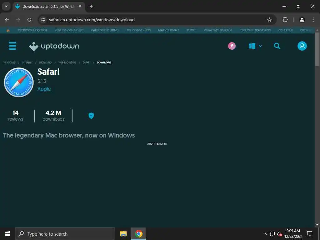View site information icon in address bar
This screenshot has height=240, width=320.
coord(42,20)
